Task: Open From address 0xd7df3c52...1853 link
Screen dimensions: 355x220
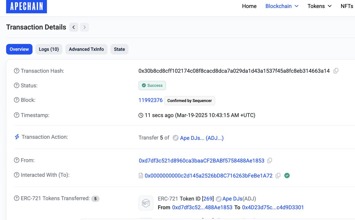Action: (201, 161)
